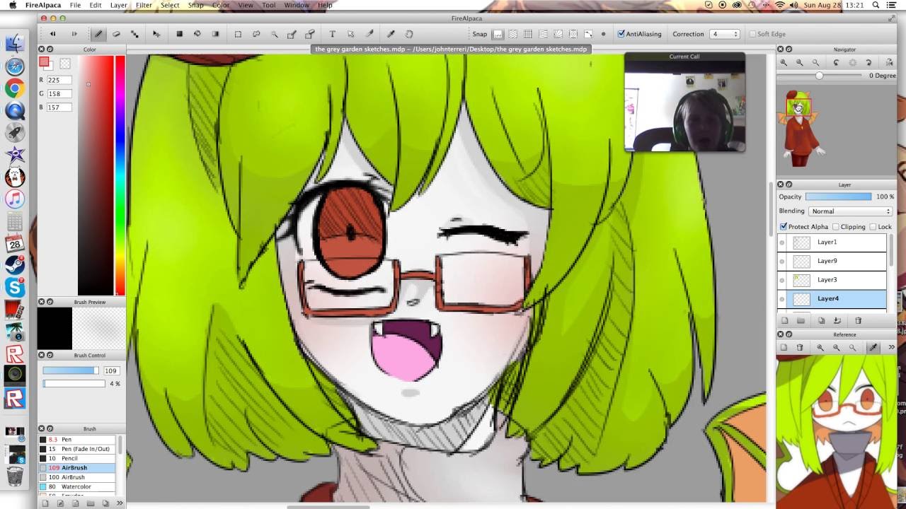Viewport: 906px width, 509px height.
Task: Open the Correction value dropdown
Action: pos(725,34)
